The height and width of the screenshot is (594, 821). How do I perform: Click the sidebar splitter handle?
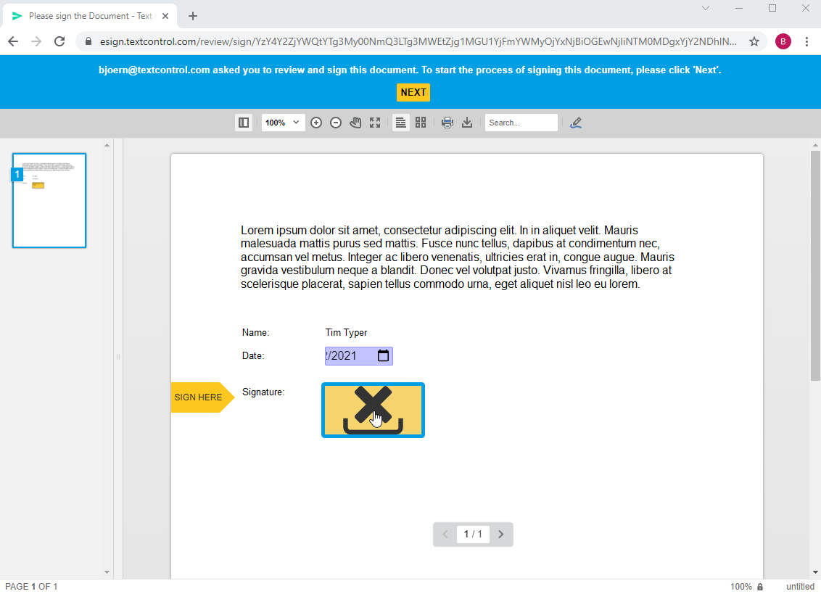(x=117, y=357)
